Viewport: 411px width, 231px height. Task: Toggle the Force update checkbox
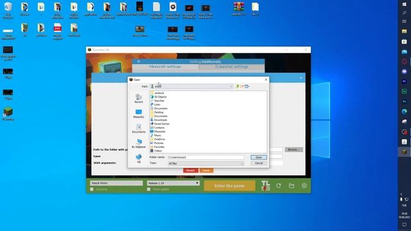(148, 189)
